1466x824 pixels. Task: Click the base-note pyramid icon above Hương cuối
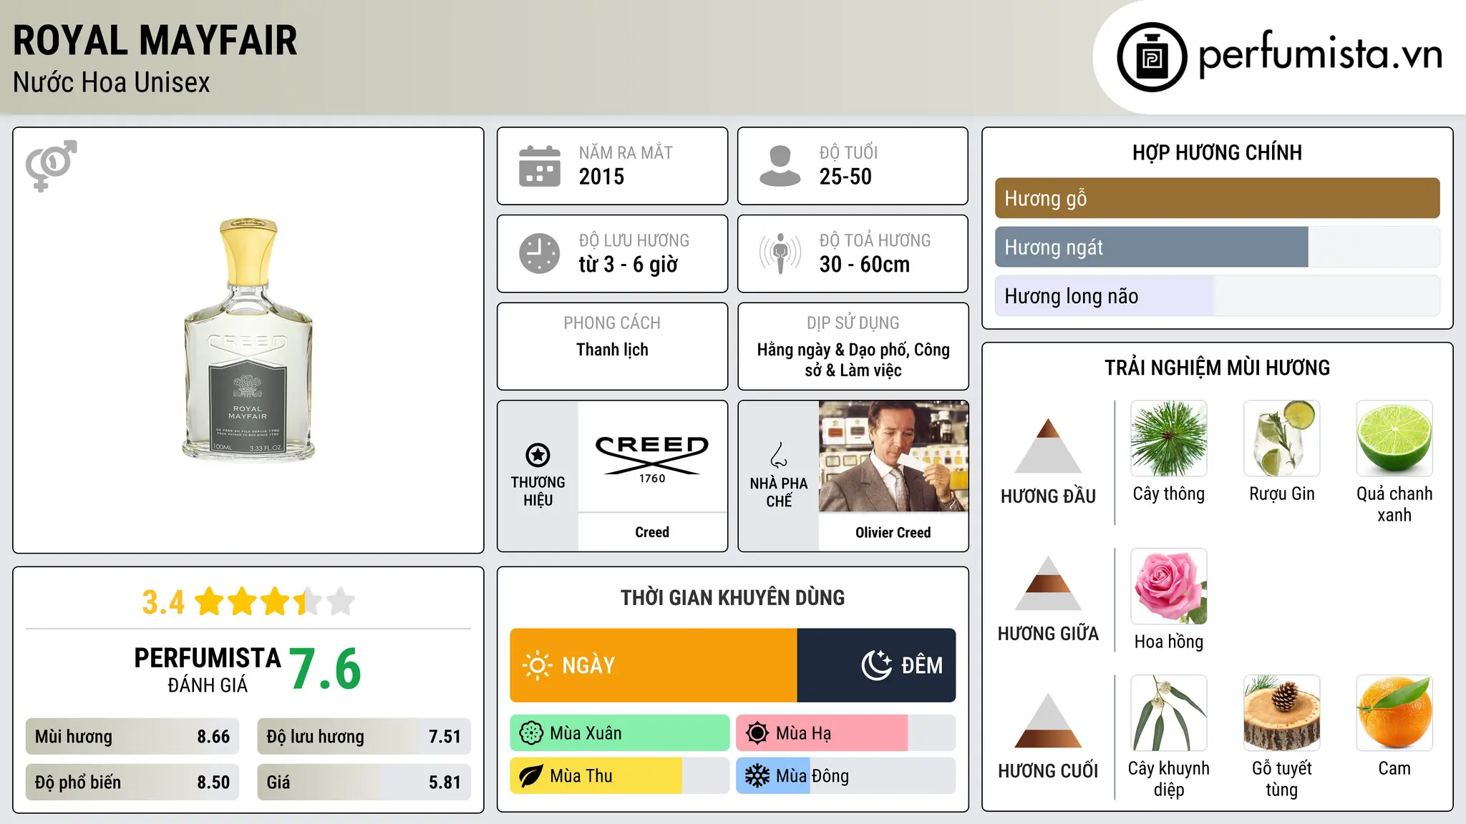pyautogui.click(x=1048, y=720)
